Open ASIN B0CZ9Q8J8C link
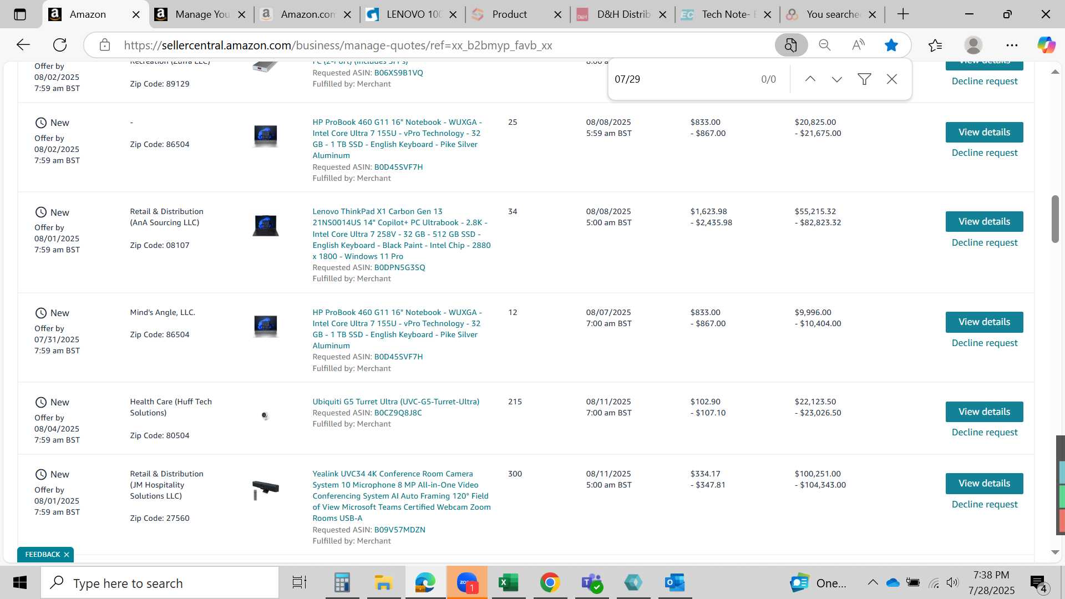The height and width of the screenshot is (599, 1065). pos(398,413)
